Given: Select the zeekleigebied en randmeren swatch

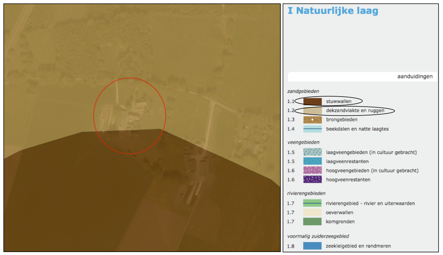Looking at the screenshot, I should point(312,246).
